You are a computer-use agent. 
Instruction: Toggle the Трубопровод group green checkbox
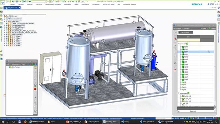(188, 93)
